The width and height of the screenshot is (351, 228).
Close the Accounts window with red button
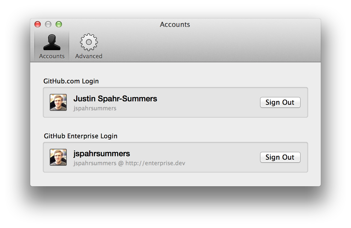[38, 24]
